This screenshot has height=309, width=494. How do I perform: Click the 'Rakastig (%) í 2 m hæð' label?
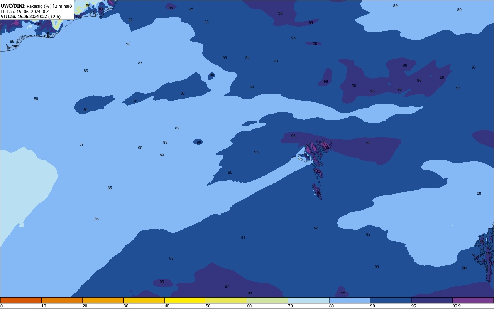(49, 6)
